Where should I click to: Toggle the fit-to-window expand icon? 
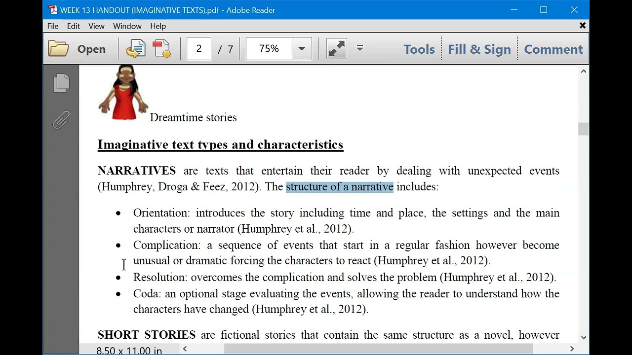(x=337, y=49)
